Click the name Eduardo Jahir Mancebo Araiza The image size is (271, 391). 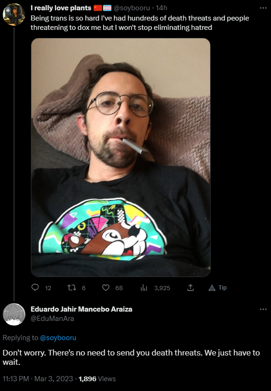[x=81, y=309]
